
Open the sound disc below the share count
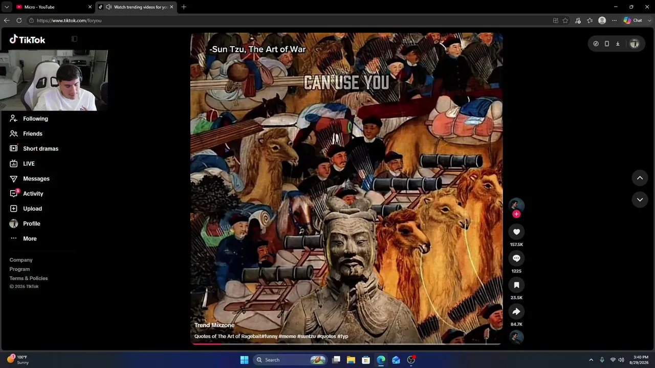pos(516,337)
